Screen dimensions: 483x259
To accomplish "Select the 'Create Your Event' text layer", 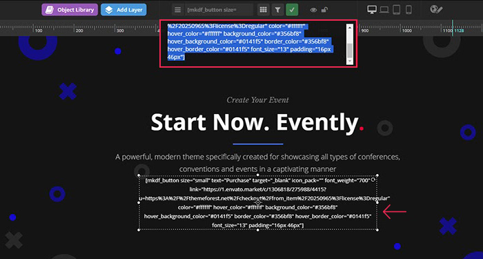I will point(257,100).
